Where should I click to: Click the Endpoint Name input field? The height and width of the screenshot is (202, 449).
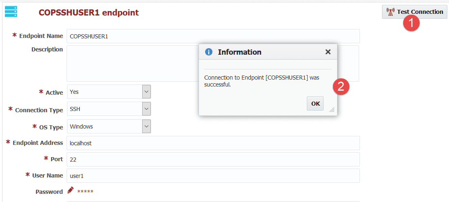[213, 36]
